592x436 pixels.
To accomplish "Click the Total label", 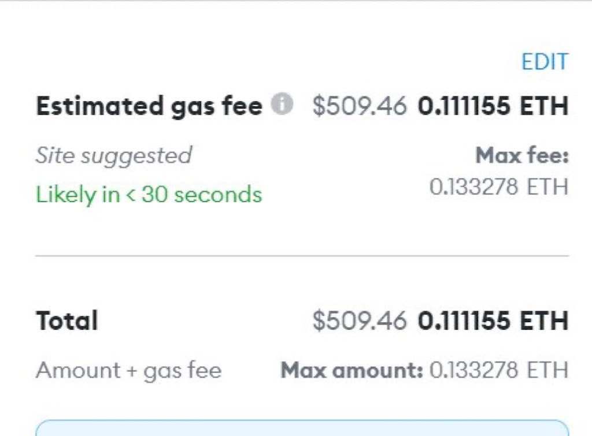I will click(67, 321).
